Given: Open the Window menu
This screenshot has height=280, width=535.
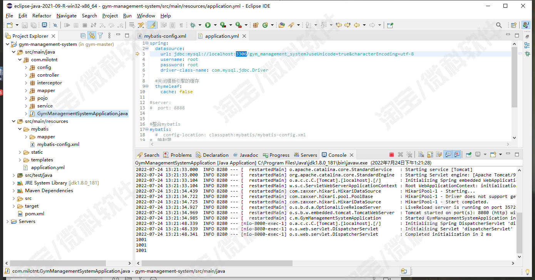Looking at the screenshot, I should tap(146, 15).
